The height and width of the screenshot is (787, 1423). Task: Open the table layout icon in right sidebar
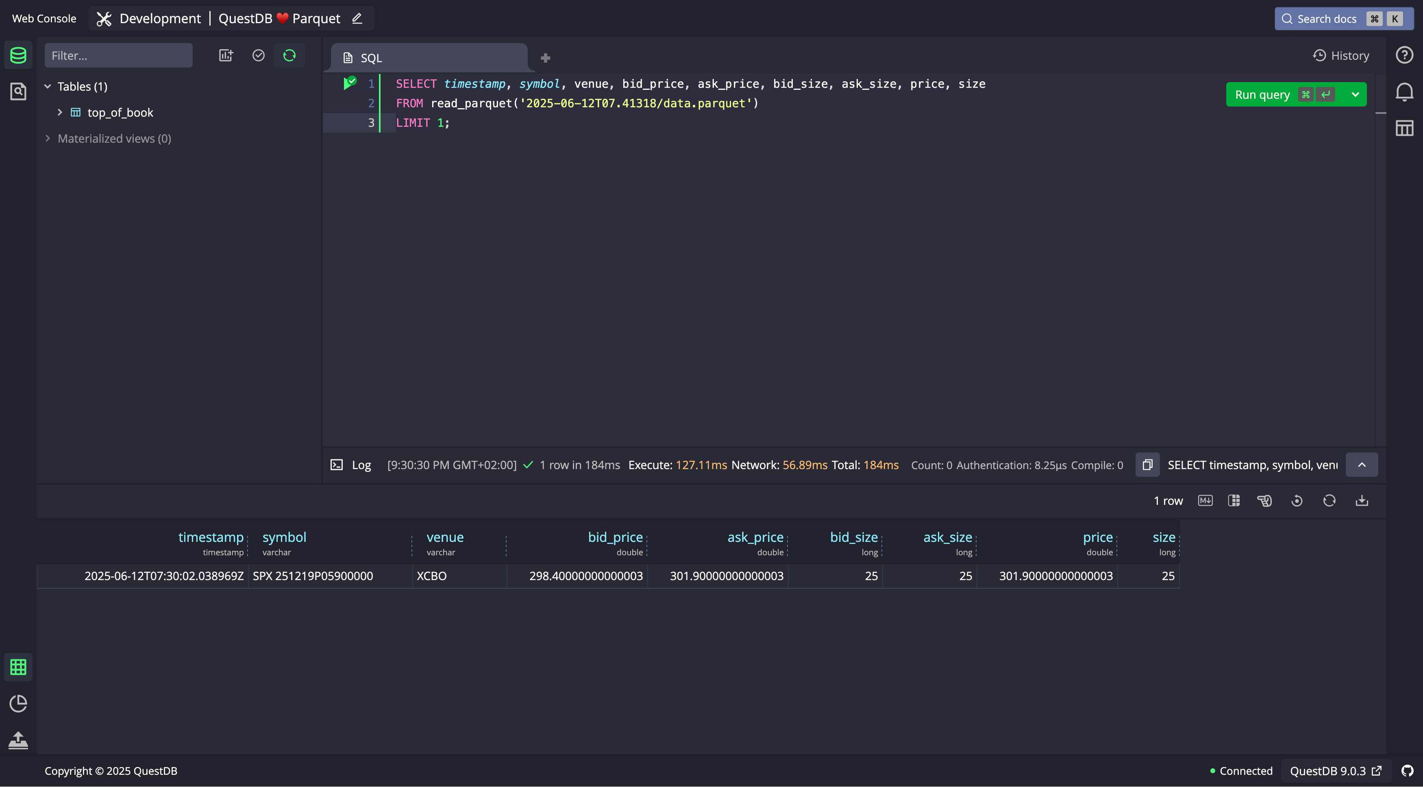tap(1404, 128)
